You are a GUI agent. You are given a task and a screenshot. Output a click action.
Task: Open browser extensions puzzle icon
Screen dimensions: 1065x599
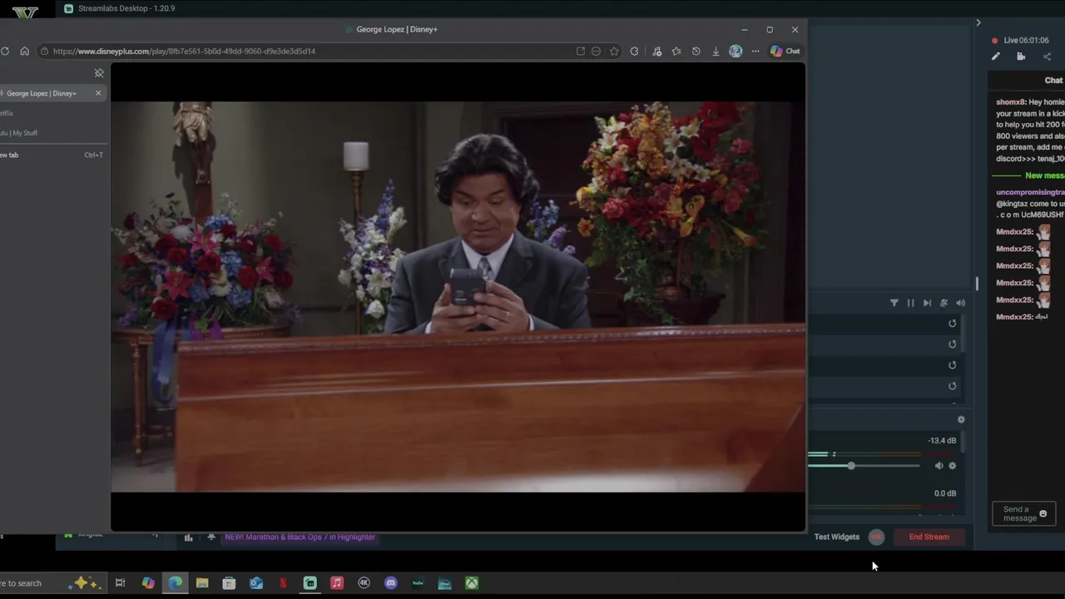point(634,51)
